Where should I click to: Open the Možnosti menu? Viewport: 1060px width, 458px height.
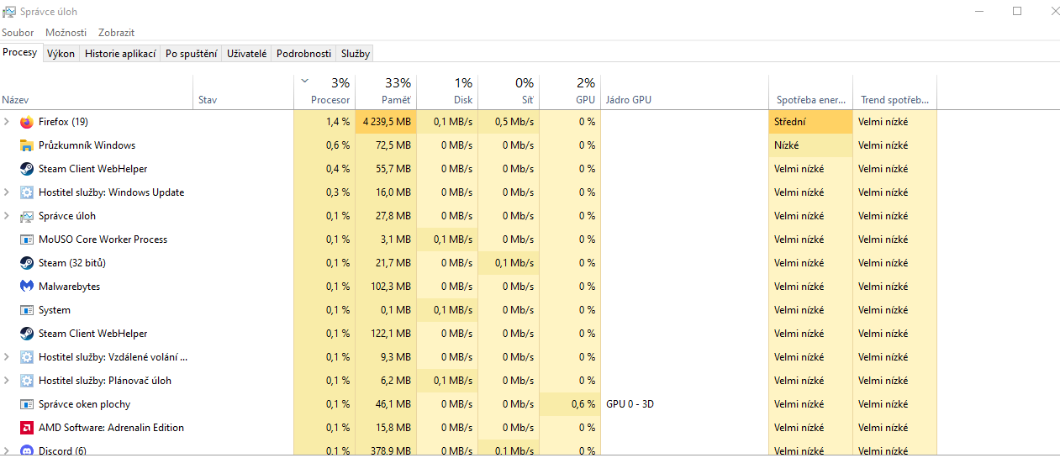coord(66,33)
